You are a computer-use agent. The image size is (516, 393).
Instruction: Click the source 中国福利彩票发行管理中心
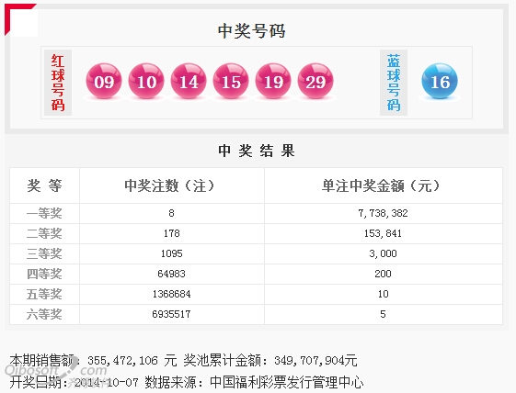pos(287,382)
